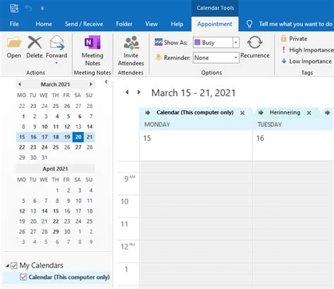The height and width of the screenshot is (289, 334).
Task: Uncheck Calendar (This computer only) checkbox
Action: (23, 277)
